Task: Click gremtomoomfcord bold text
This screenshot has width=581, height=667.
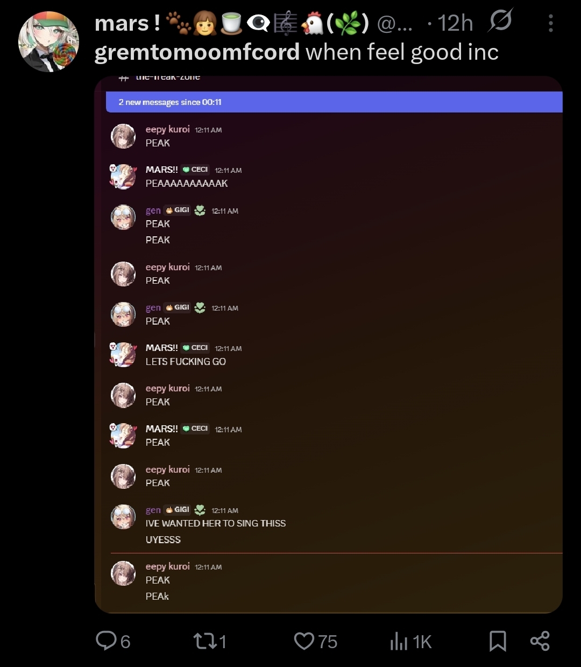Action: point(197,52)
